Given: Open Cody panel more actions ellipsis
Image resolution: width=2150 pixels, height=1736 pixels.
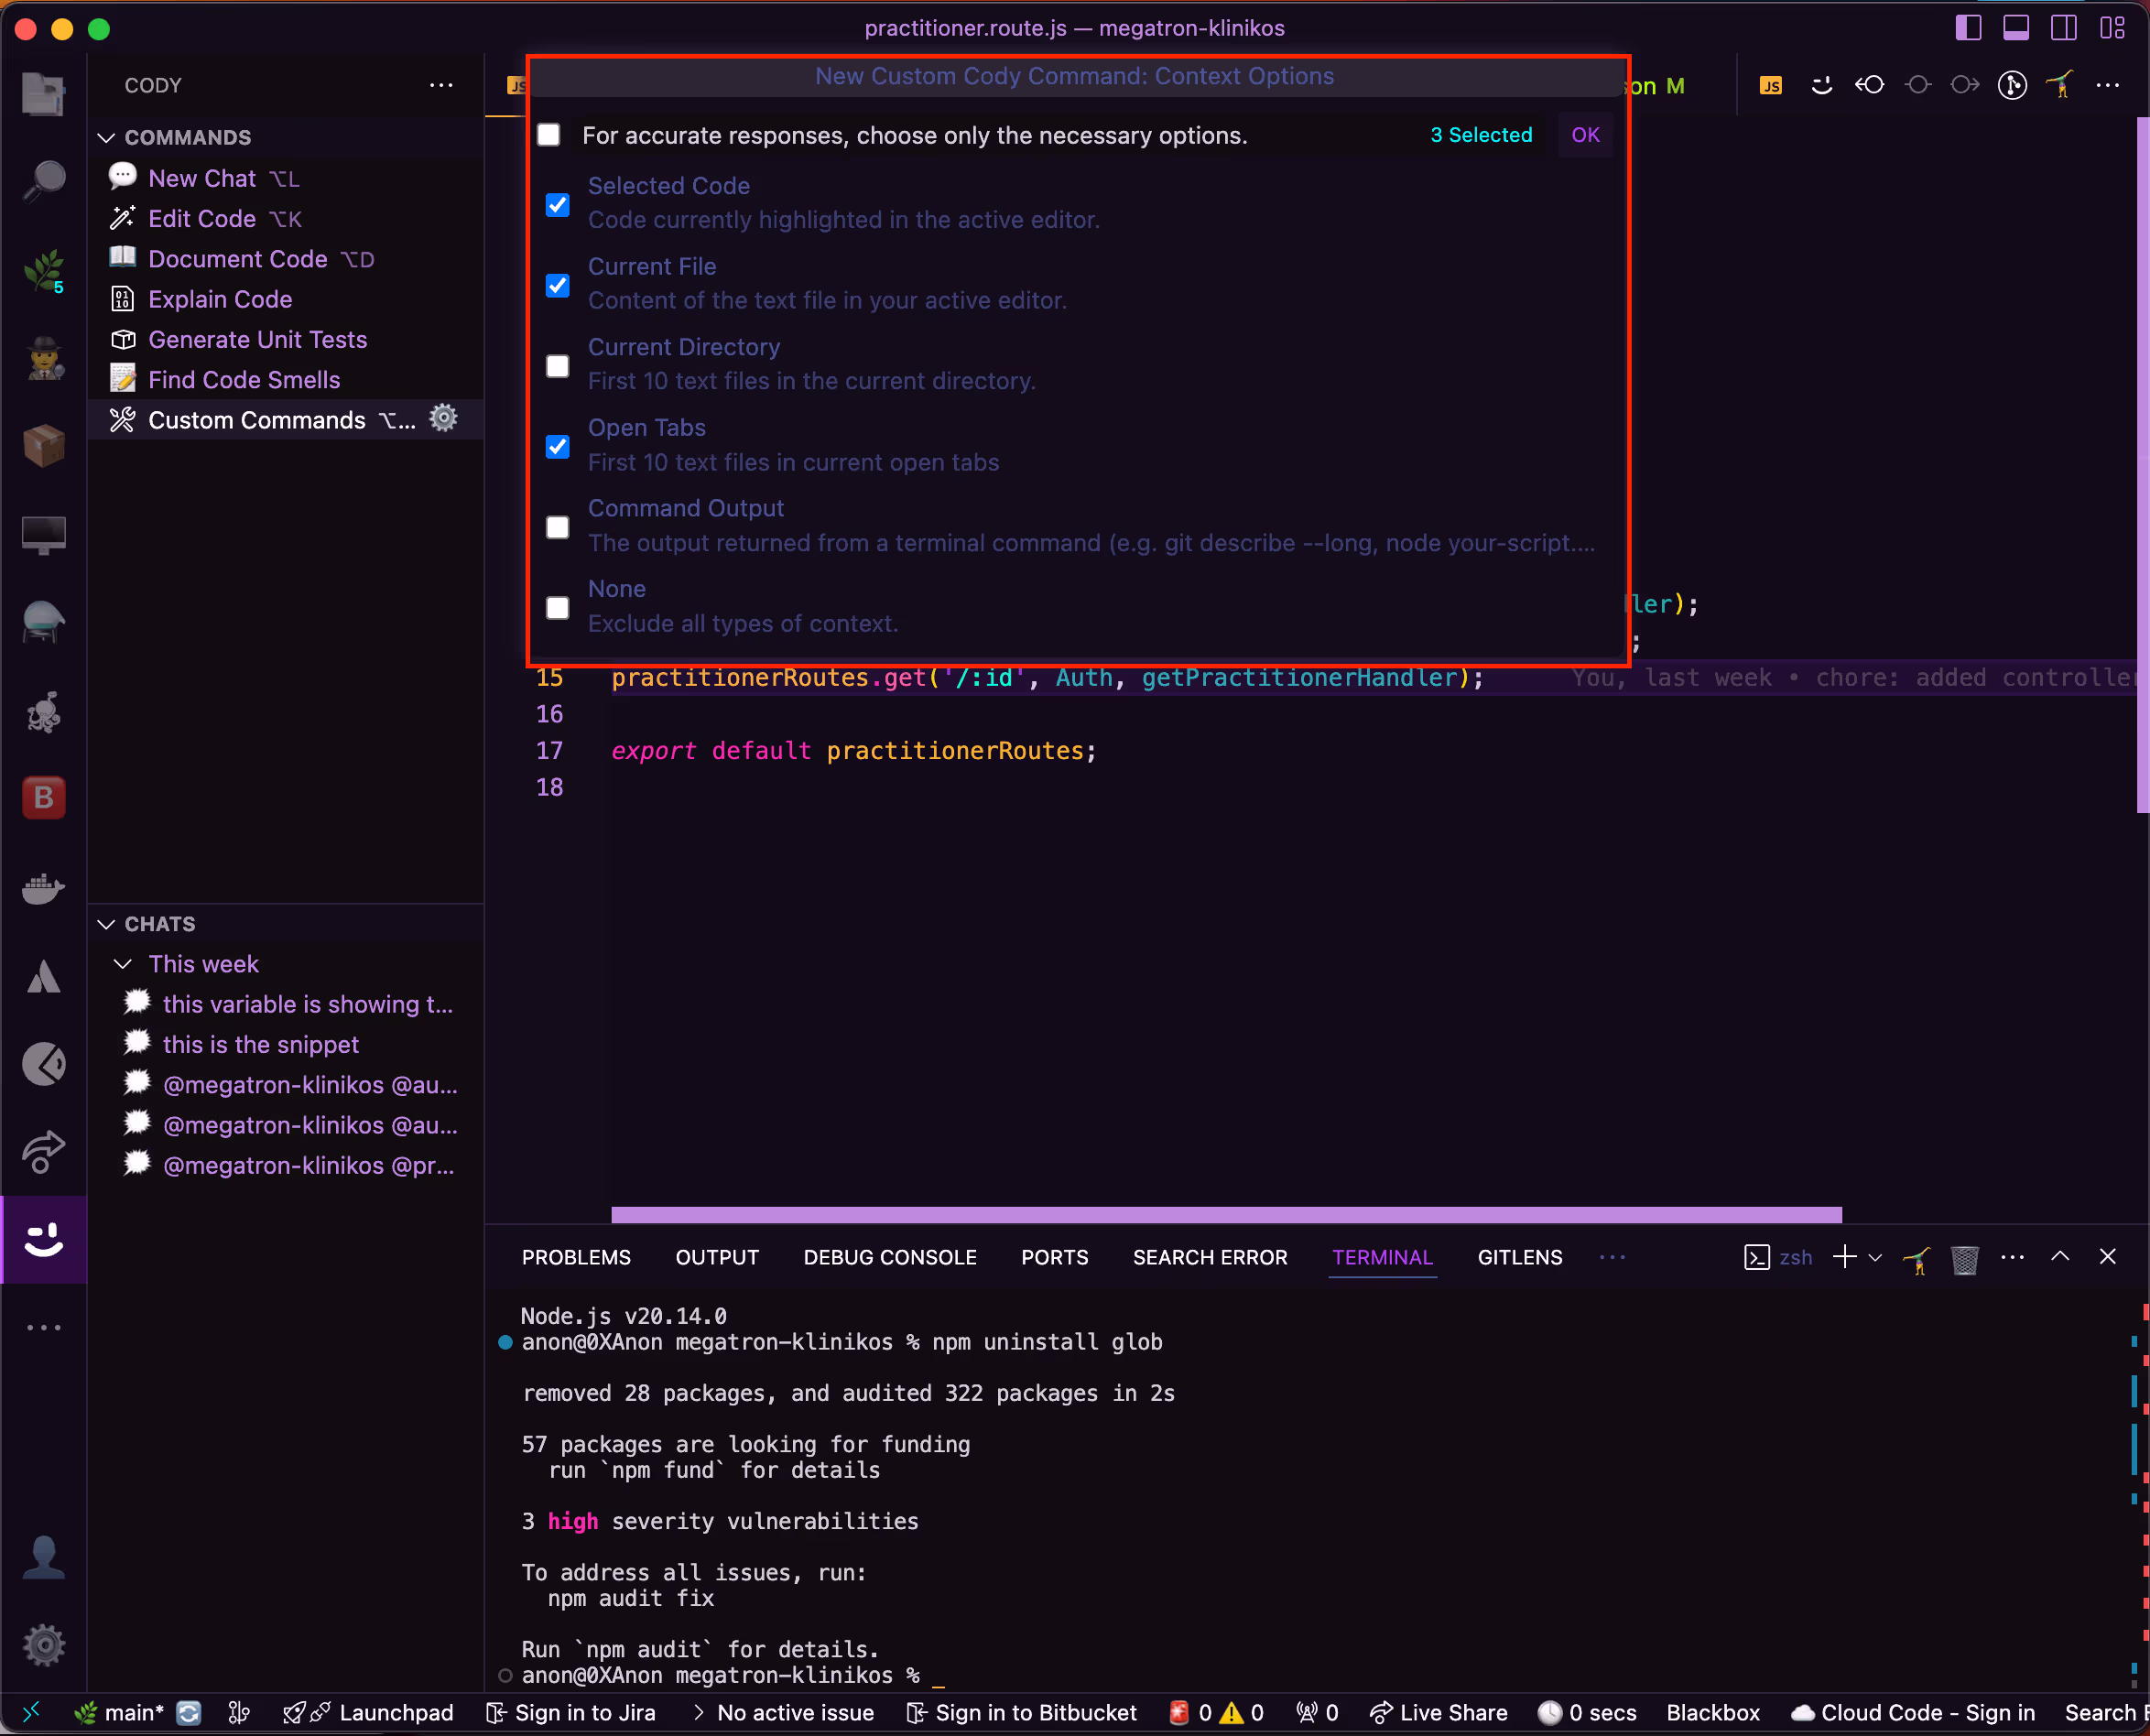Looking at the screenshot, I should 441,85.
